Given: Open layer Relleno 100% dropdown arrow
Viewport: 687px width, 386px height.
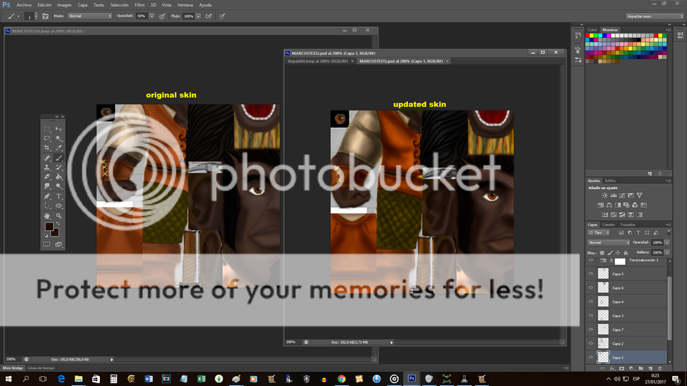Looking at the screenshot, I should point(667,253).
